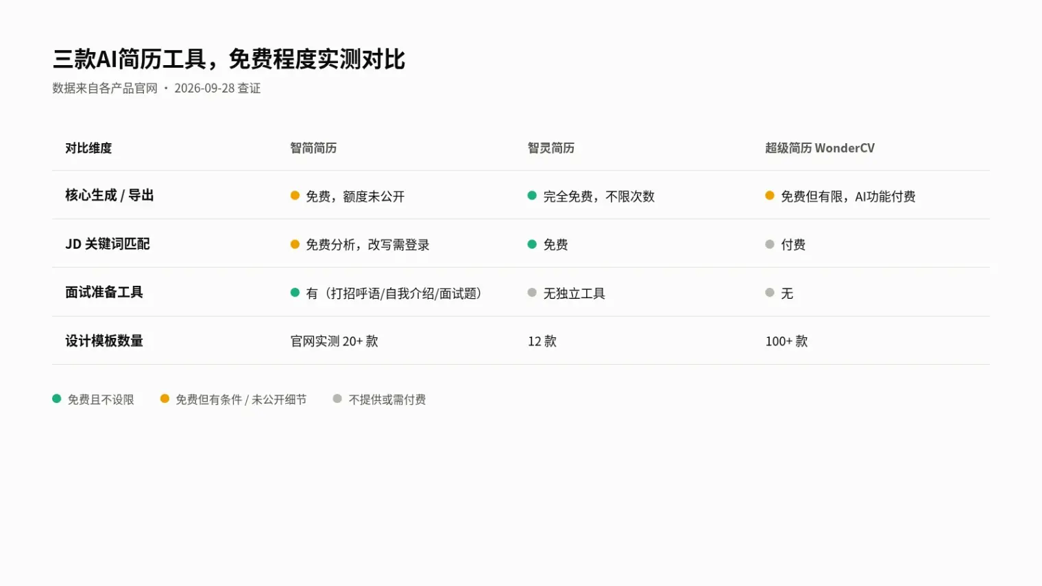
Task: Select the "JD 关键词匹配" row label
Action: 108,244
